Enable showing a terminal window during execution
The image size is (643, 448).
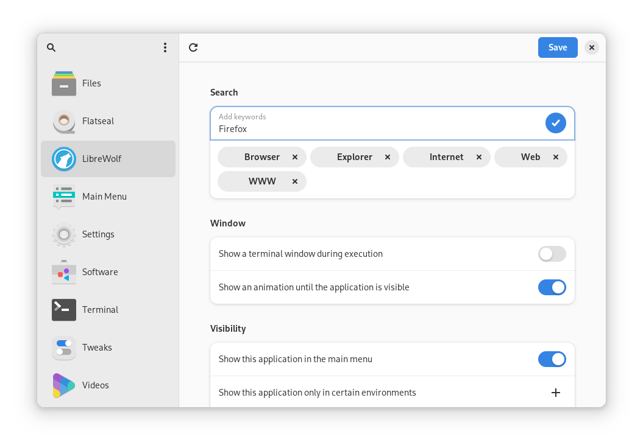(x=552, y=254)
